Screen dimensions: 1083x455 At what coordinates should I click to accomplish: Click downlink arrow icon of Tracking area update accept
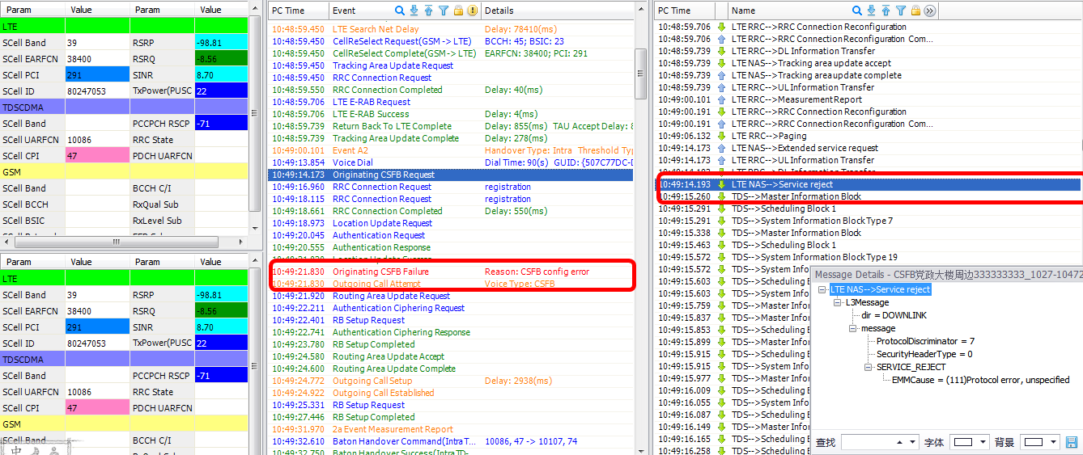(722, 63)
